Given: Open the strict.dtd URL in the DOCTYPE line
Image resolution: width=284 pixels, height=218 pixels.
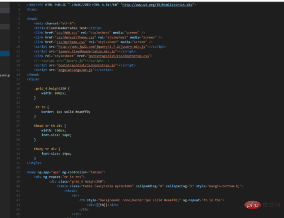Looking at the screenshot, I should coord(158,4).
